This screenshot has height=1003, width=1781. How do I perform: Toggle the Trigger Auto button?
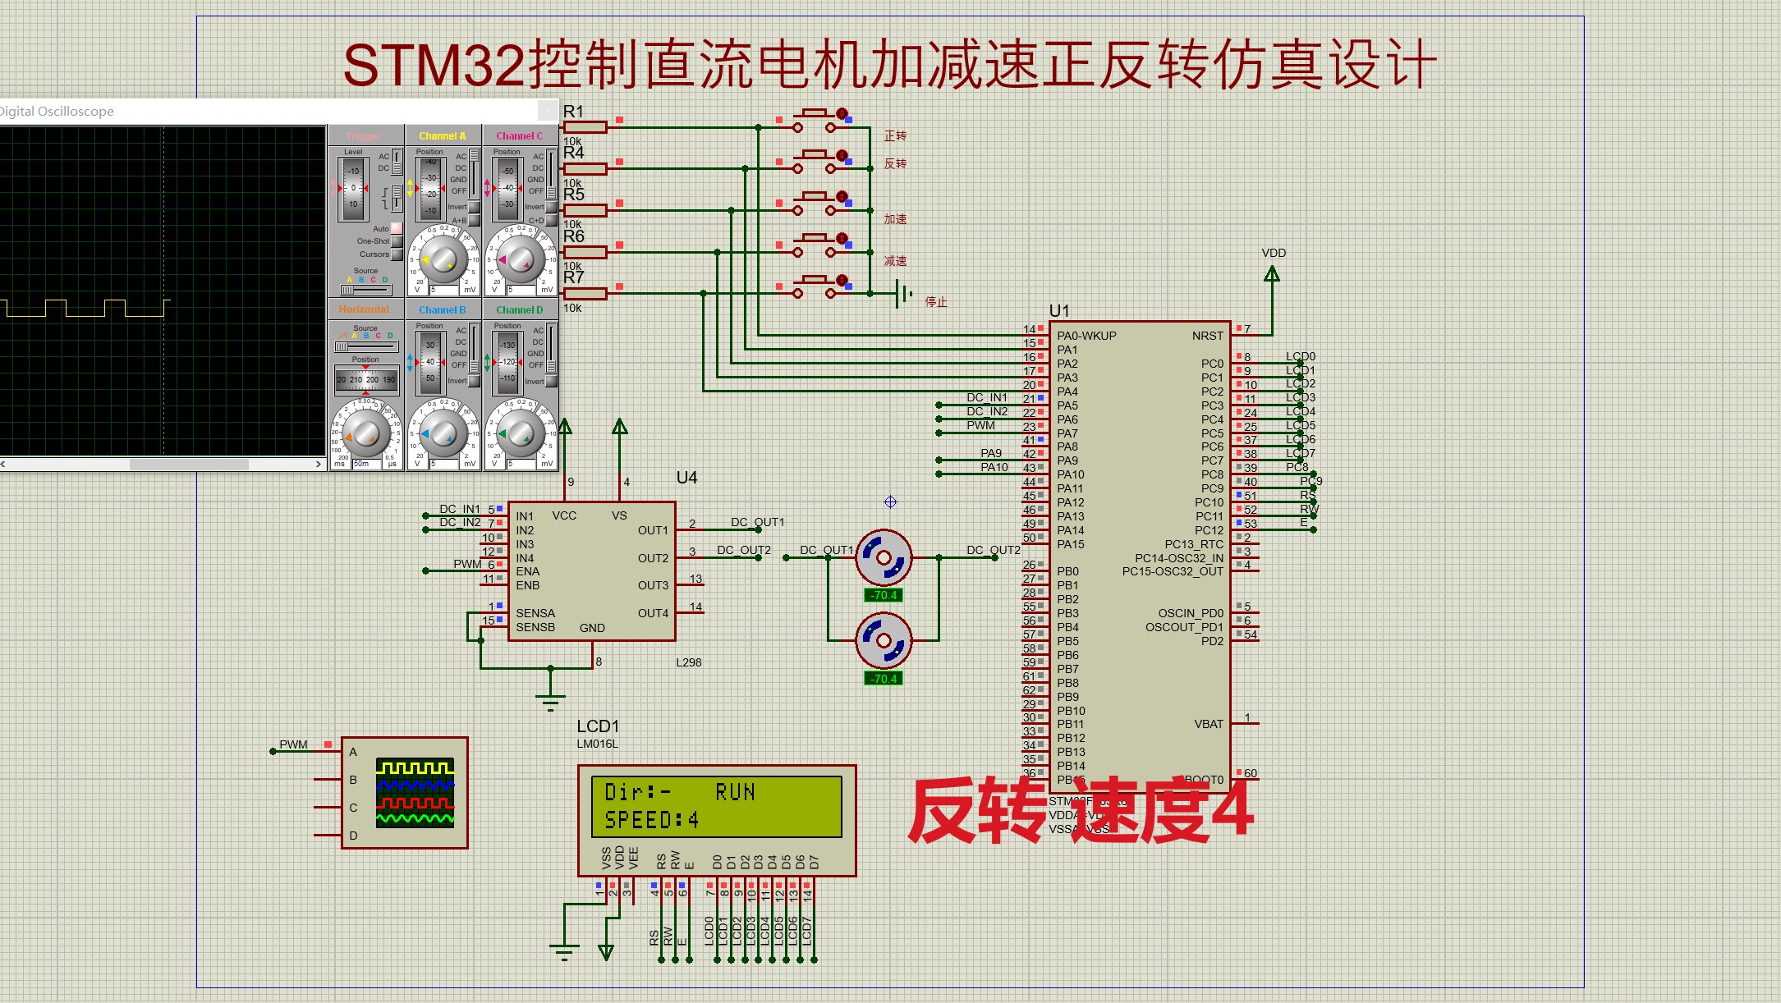pyautogui.click(x=397, y=228)
